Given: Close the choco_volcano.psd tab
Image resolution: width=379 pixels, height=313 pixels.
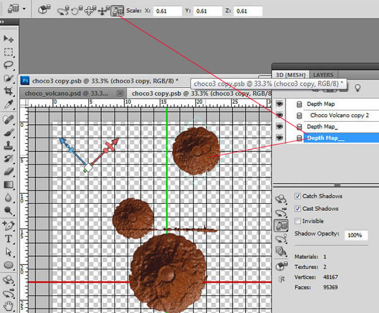Looking at the screenshot, I should click(120, 93).
